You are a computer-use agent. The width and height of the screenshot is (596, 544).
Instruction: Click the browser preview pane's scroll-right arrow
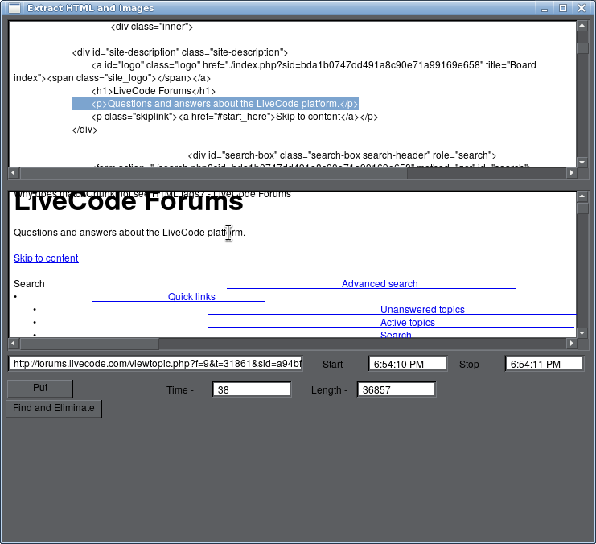point(571,344)
